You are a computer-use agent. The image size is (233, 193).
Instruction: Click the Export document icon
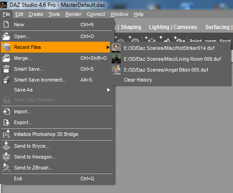click(x=6, y=122)
